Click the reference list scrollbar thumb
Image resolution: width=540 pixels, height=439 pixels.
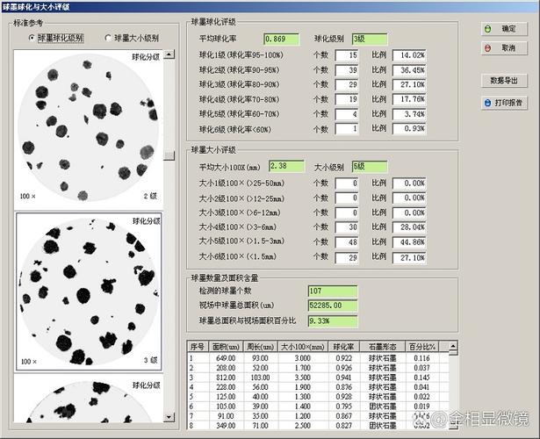pyautogui.click(x=169, y=156)
